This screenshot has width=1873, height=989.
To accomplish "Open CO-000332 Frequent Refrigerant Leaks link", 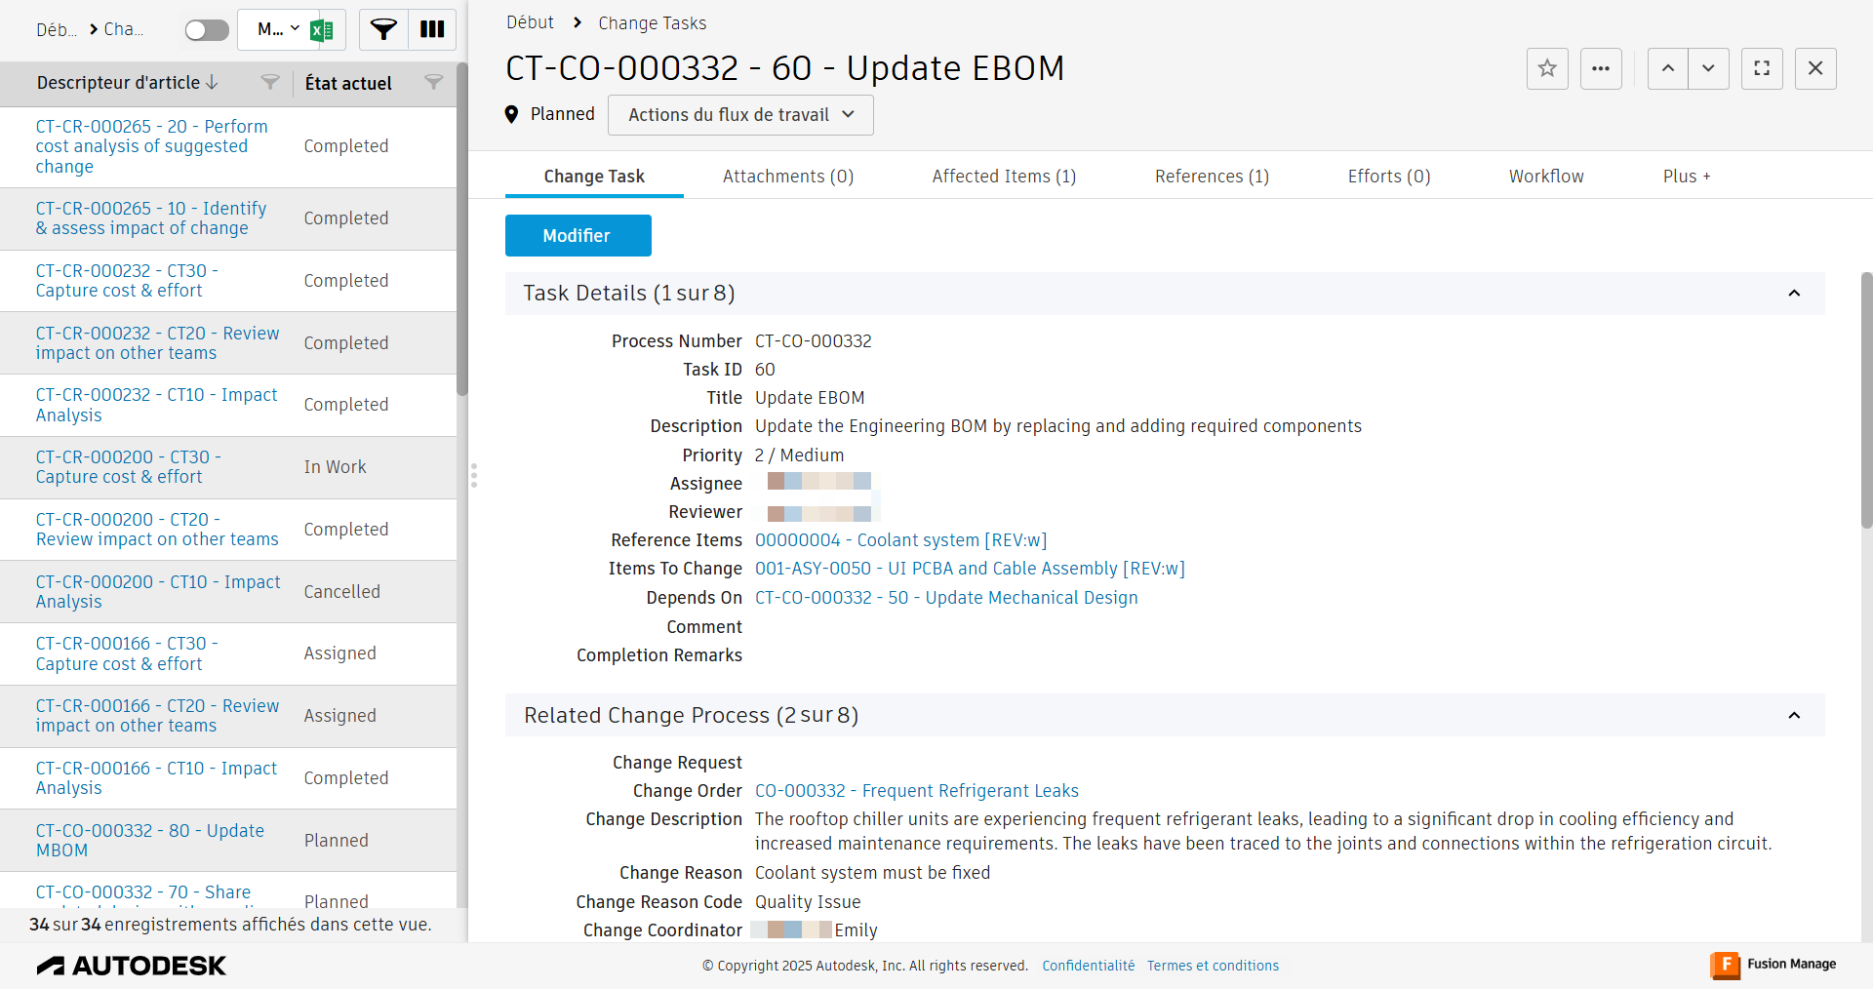I will tap(917, 791).
